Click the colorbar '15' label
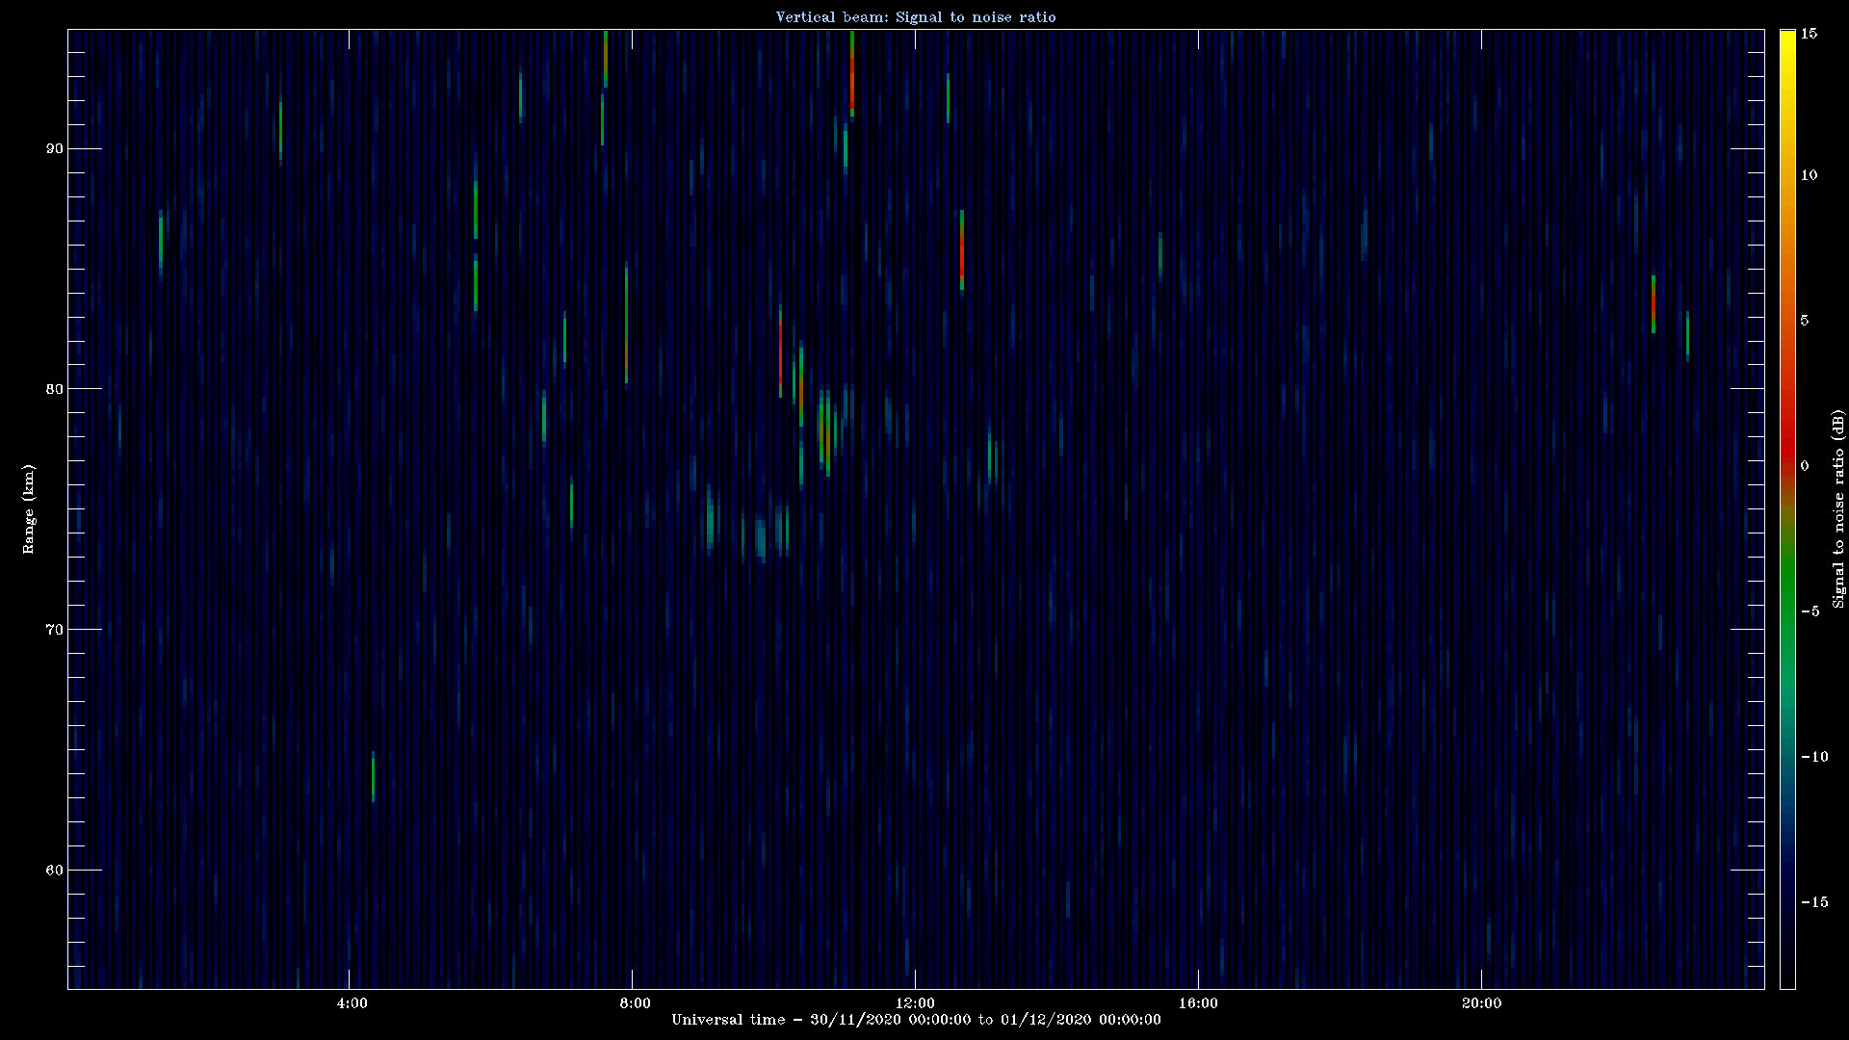The image size is (1849, 1040). [1809, 34]
